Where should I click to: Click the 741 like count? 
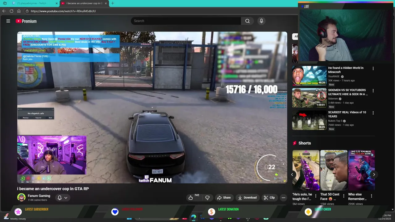[197, 195]
